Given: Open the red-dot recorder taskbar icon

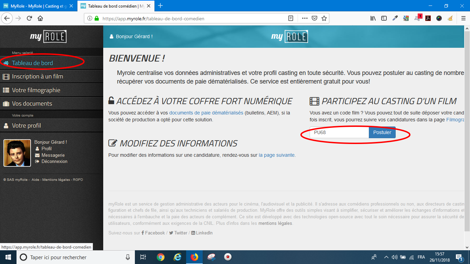Looking at the screenshot, I should click(x=227, y=257).
